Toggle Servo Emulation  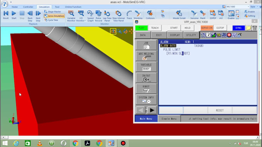(x=54, y=16)
